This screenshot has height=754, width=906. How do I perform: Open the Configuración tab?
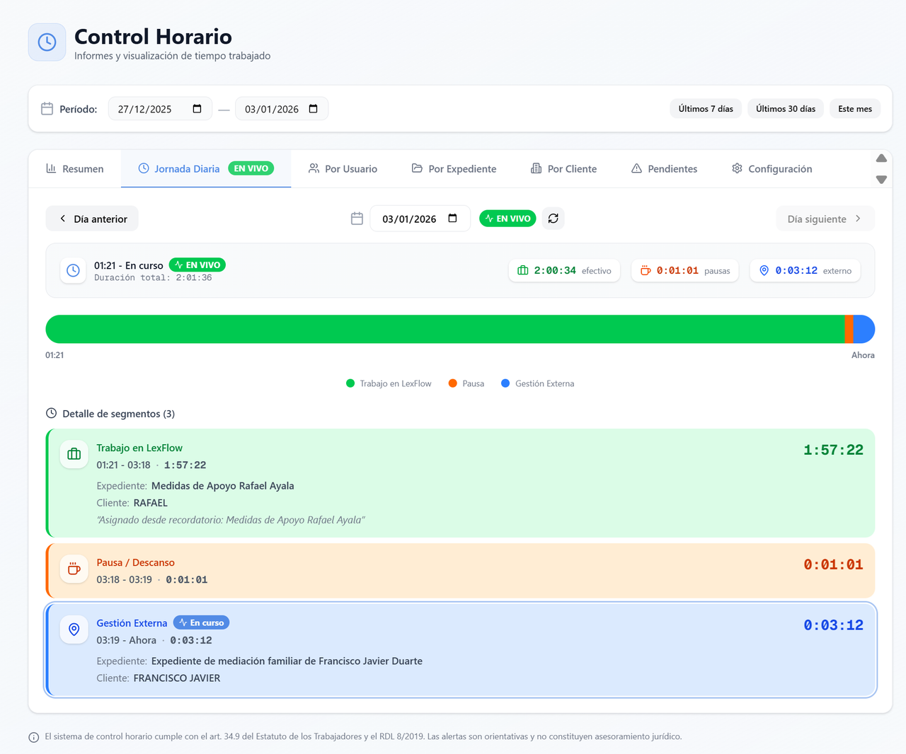click(x=772, y=168)
